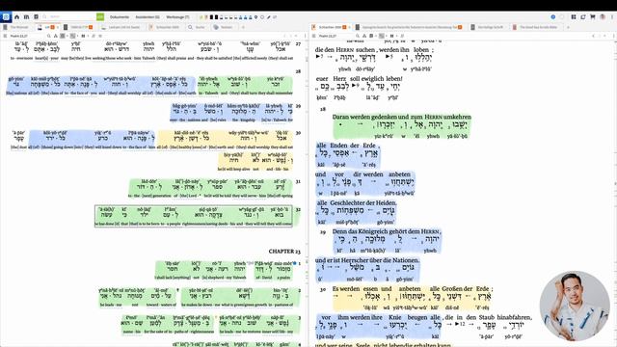Image resolution: width=617 pixels, height=347 pixels.
Task: Click the blue notification circle icon
Action: coord(552,17)
